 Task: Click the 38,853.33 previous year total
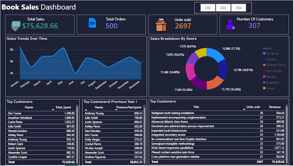136,162
